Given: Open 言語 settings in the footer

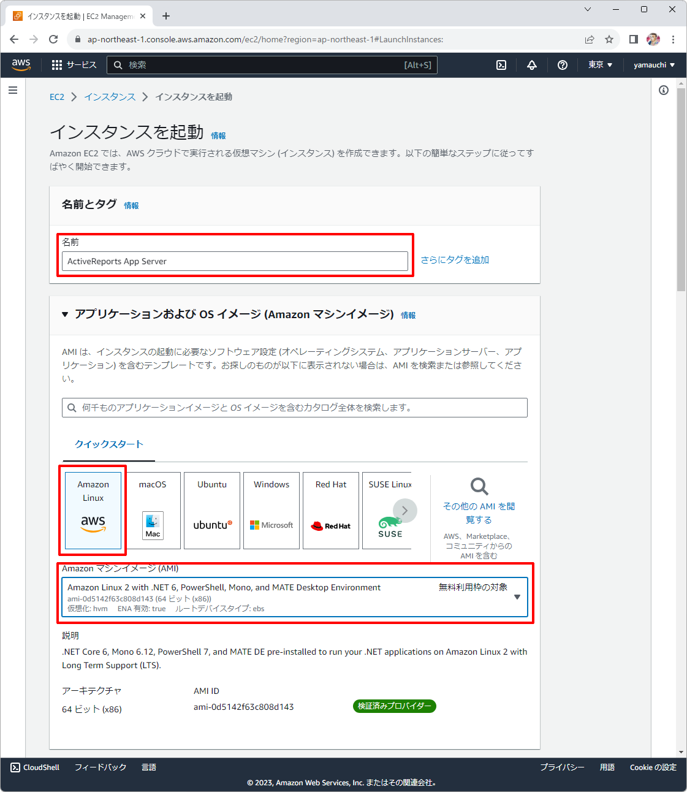Looking at the screenshot, I should [x=149, y=767].
